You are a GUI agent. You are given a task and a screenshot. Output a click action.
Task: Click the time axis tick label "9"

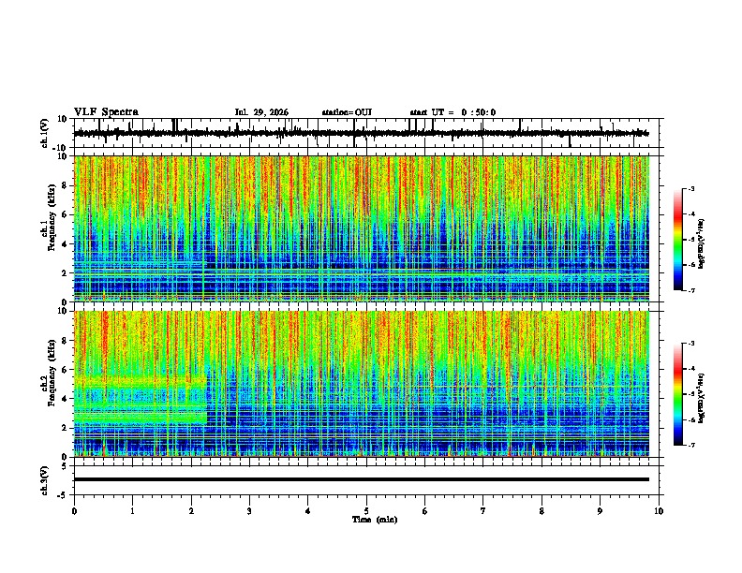pyautogui.click(x=600, y=511)
